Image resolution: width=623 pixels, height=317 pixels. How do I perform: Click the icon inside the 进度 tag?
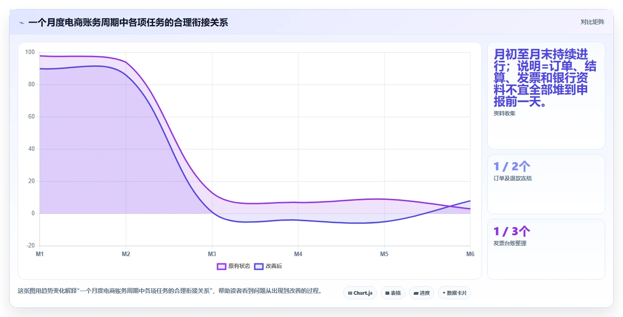click(416, 293)
